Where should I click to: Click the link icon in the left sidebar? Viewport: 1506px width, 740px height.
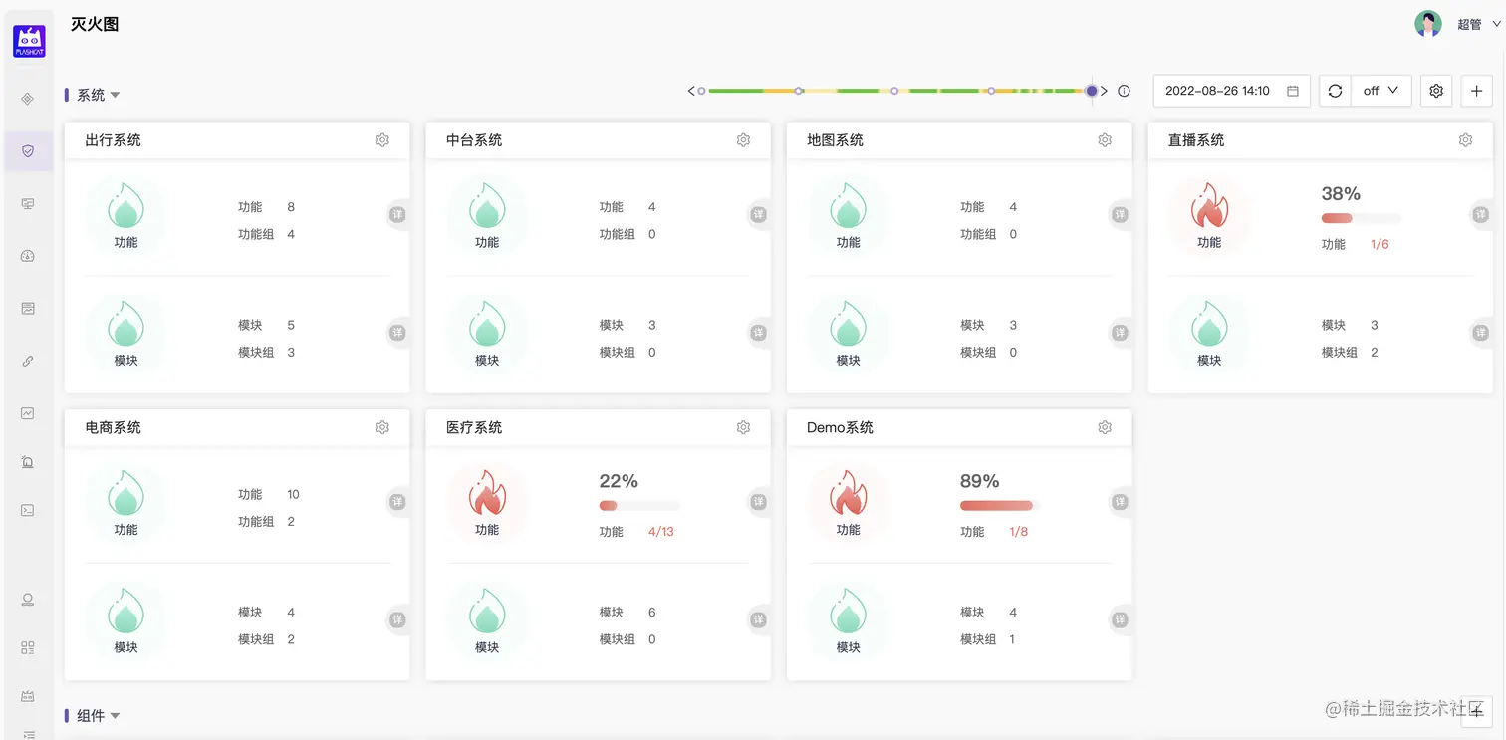point(28,361)
